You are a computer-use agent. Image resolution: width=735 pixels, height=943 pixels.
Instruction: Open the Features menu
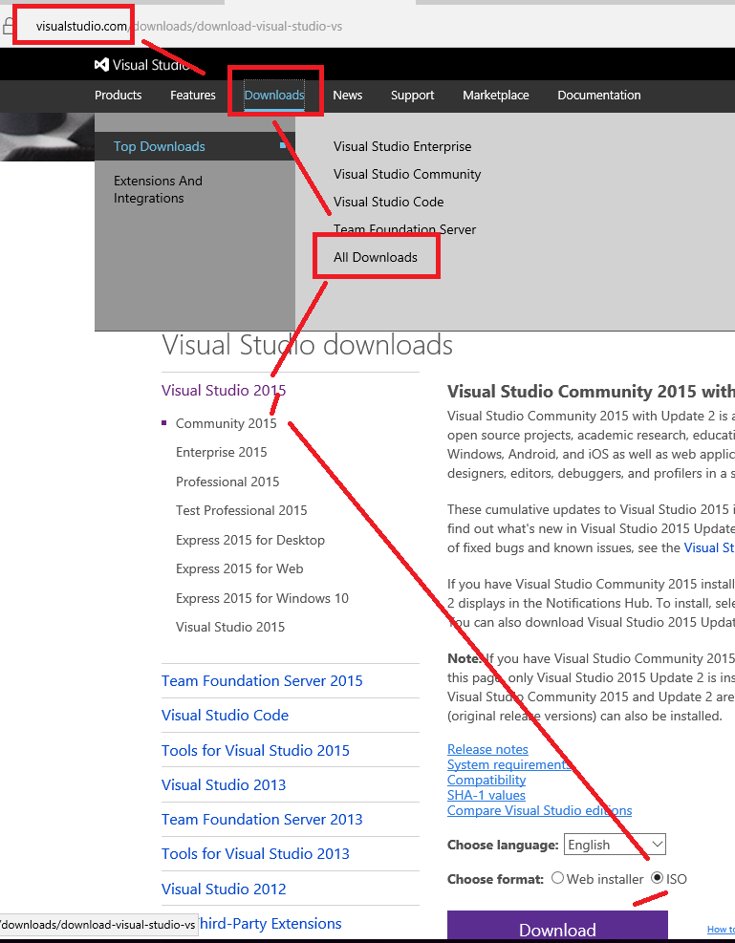tap(192, 95)
